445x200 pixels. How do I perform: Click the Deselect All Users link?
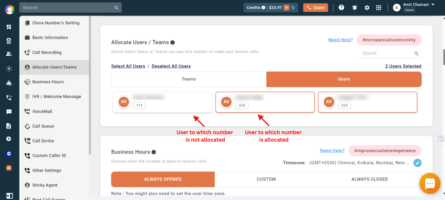[x=171, y=66]
